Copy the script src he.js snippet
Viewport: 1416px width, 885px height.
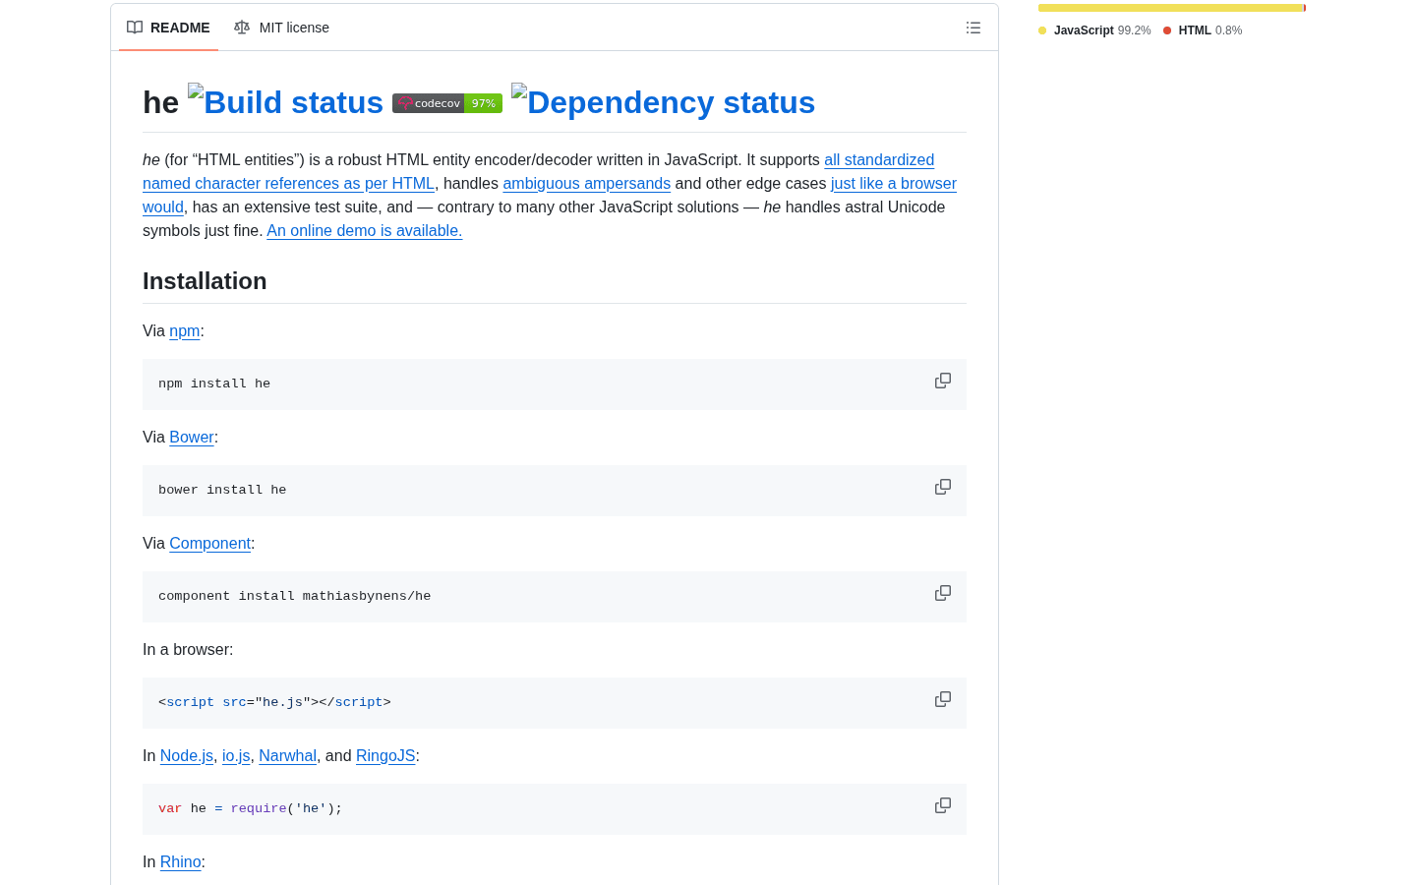[943, 699]
